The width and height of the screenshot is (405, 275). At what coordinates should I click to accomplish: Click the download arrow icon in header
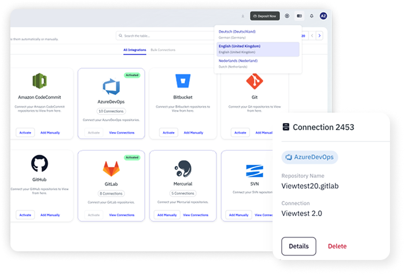[x=243, y=16]
